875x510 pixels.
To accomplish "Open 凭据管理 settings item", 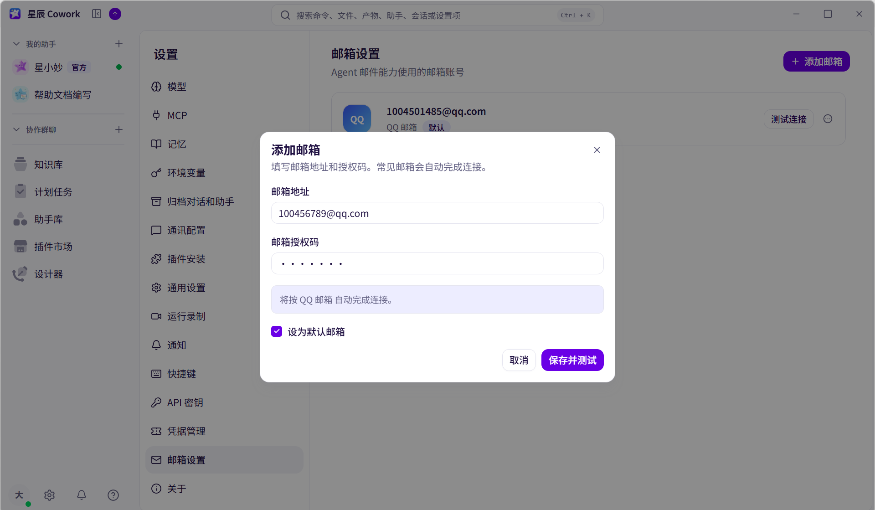I will [224, 431].
